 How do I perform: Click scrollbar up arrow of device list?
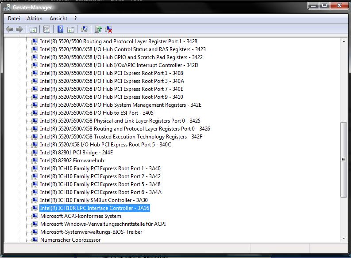pyautogui.click(x=344, y=41)
